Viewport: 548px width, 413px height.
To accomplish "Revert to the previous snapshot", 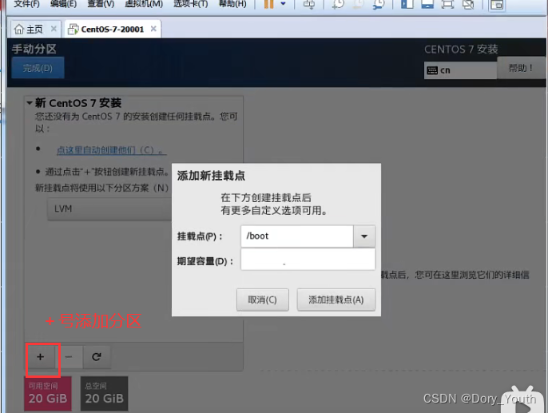I will (x=358, y=4).
